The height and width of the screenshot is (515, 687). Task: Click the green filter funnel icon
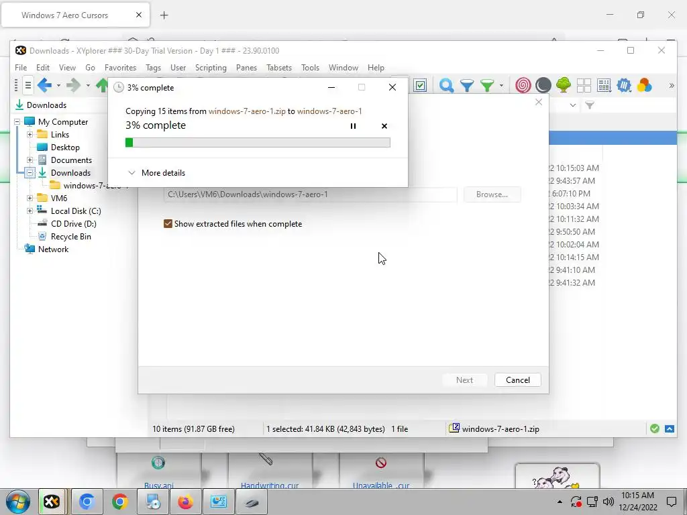[x=487, y=85]
